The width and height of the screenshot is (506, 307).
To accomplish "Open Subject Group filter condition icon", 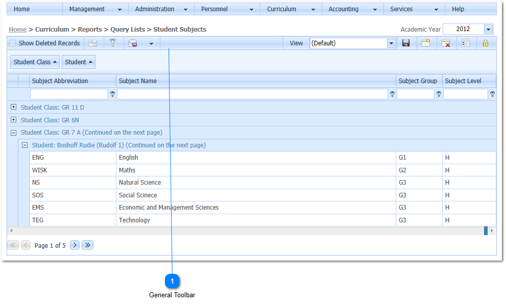I will [439, 94].
